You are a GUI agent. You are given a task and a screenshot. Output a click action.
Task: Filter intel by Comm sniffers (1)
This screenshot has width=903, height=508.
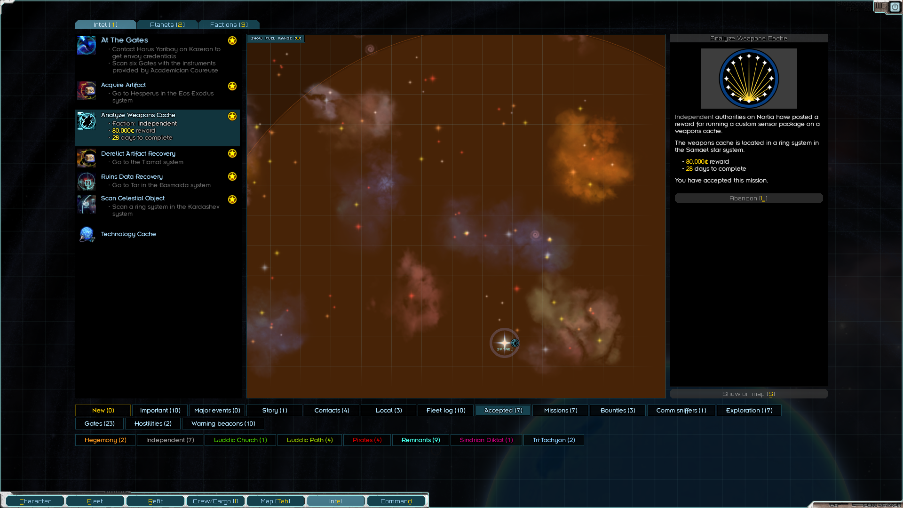pyautogui.click(x=681, y=410)
